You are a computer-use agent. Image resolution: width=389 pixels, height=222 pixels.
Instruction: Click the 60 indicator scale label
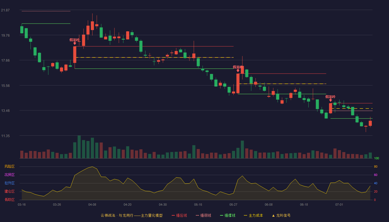[376, 175]
